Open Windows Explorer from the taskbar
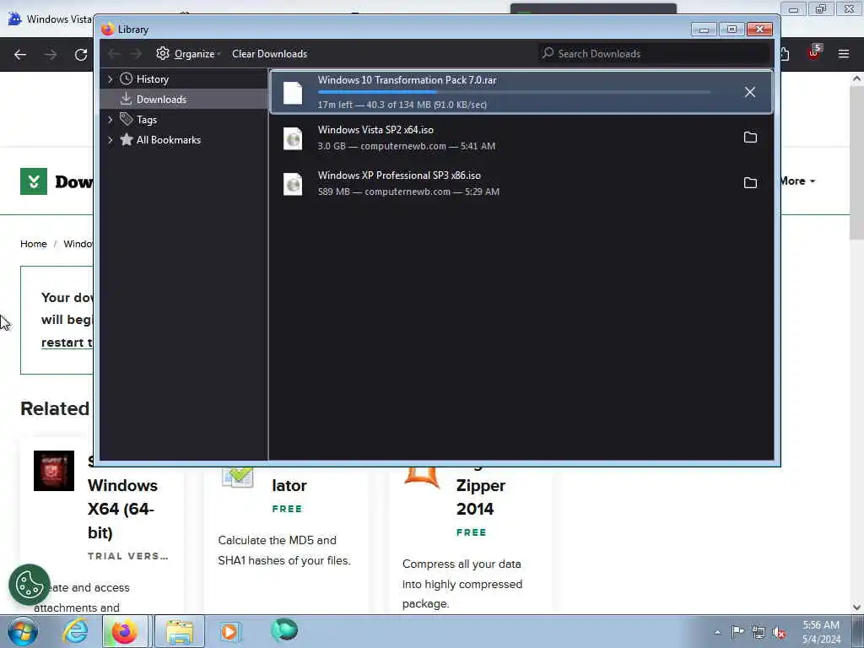 (180, 631)
